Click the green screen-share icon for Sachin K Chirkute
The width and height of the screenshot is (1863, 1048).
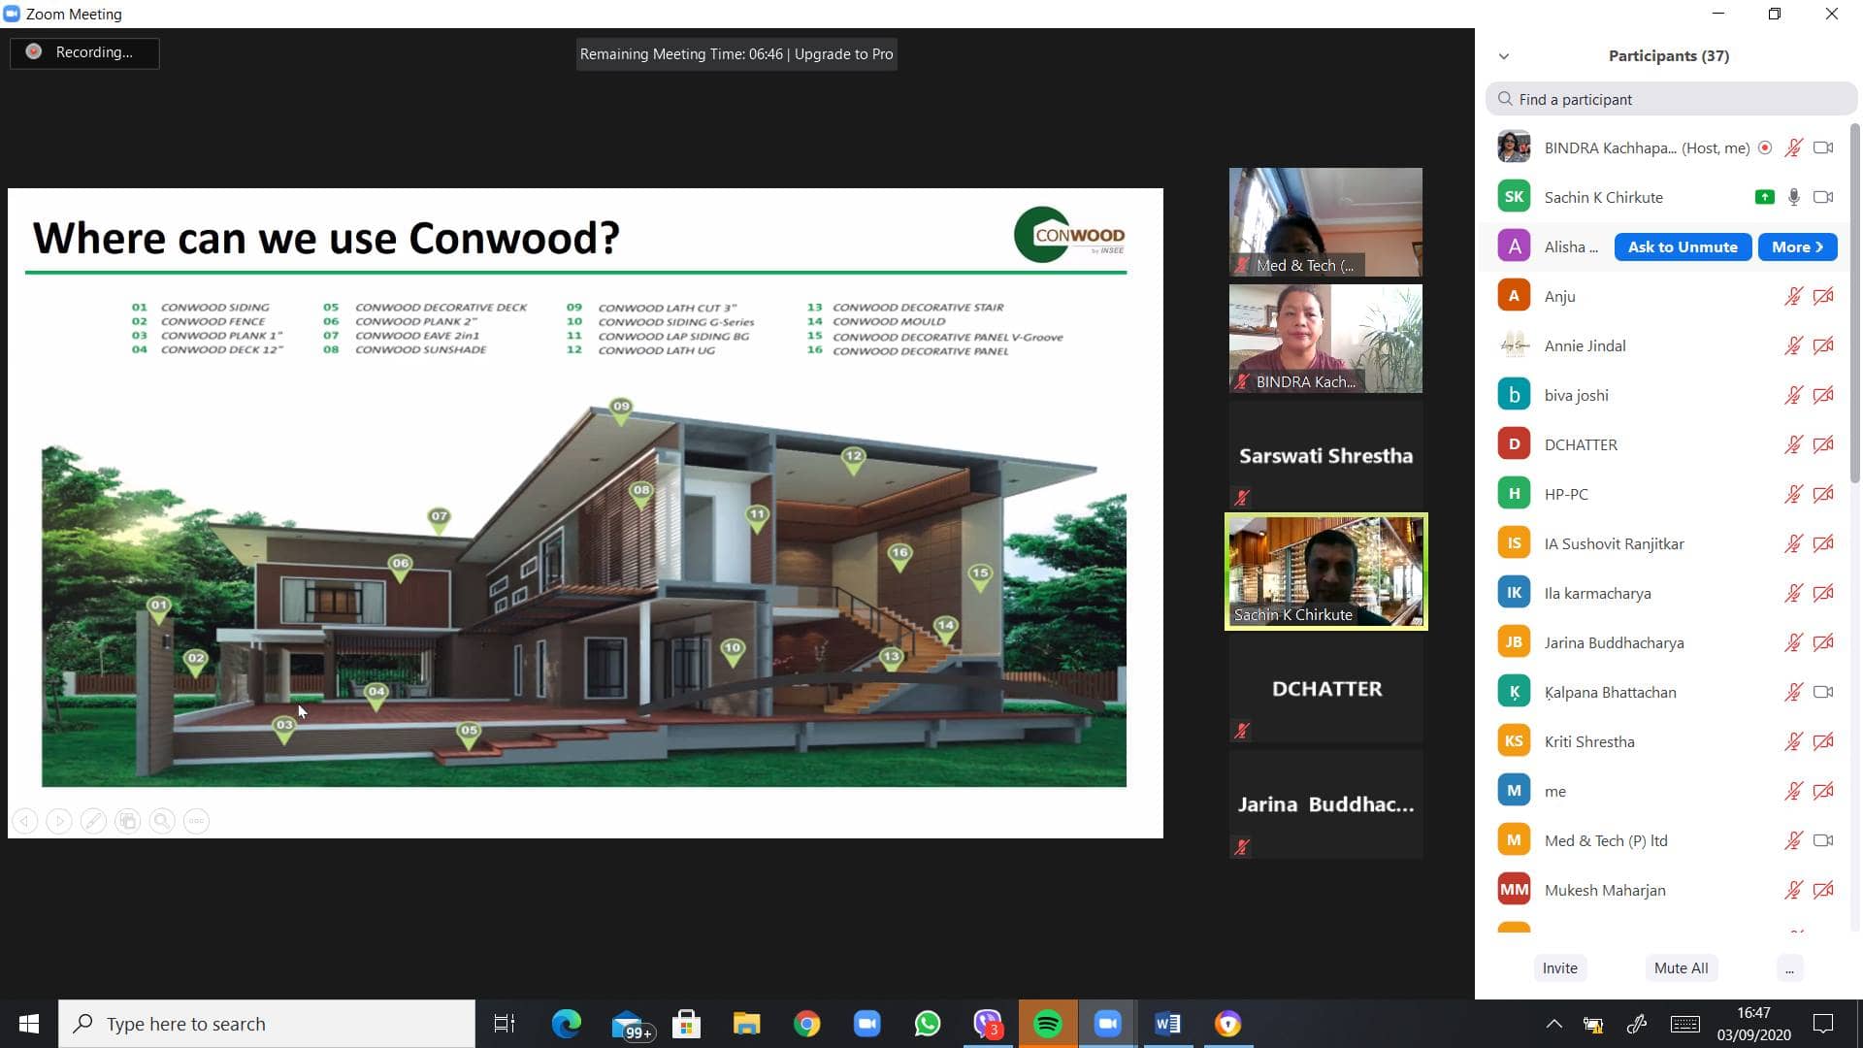(1764, 197)
